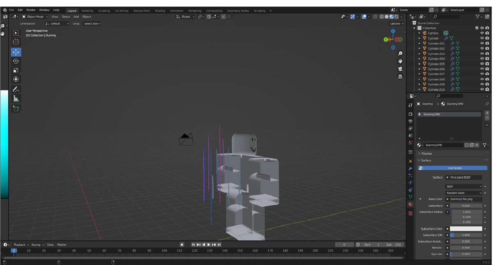Click the viewport pan hand icon

pyautogui.click(x=400, y=61)
